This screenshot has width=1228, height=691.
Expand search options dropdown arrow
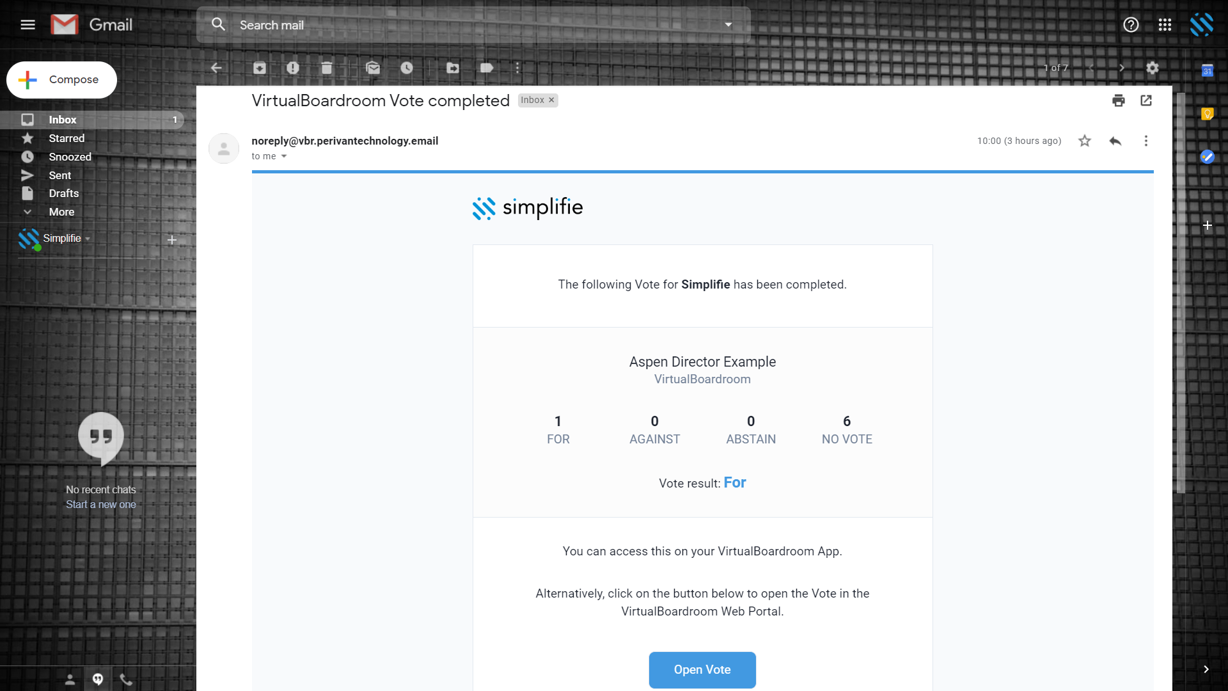coord(728,25)
